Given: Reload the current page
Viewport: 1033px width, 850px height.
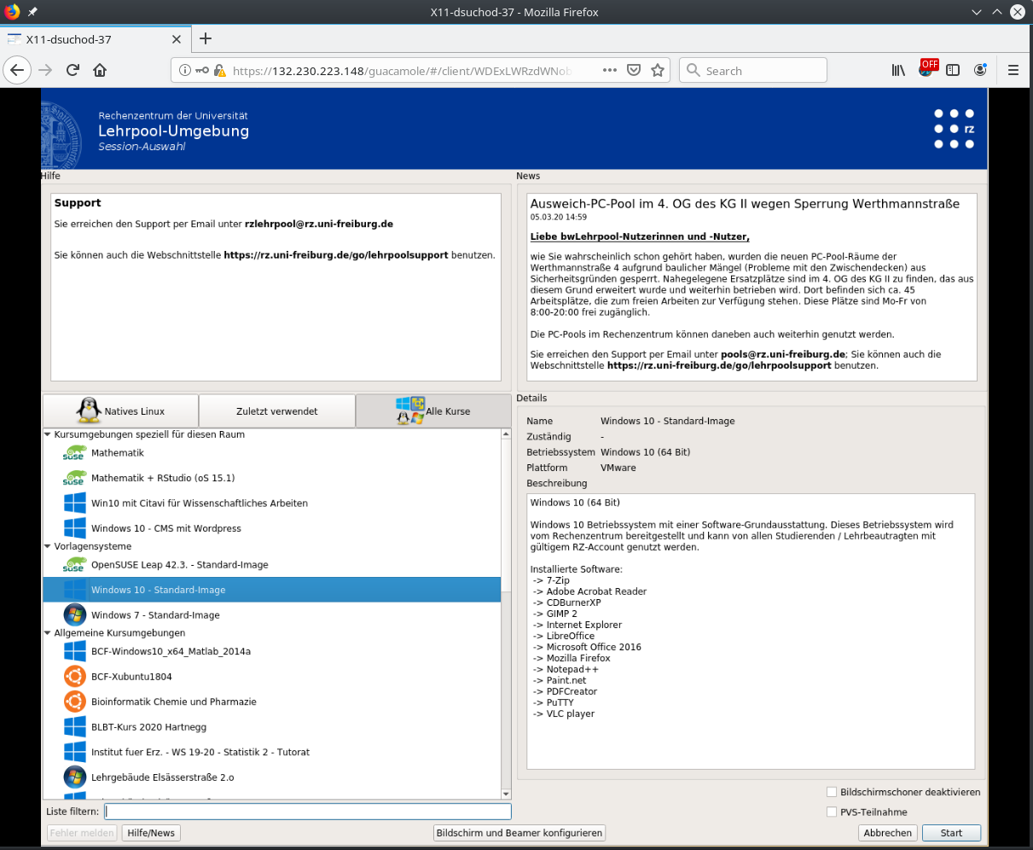Looking at the screenshot, I should (73, 71).
